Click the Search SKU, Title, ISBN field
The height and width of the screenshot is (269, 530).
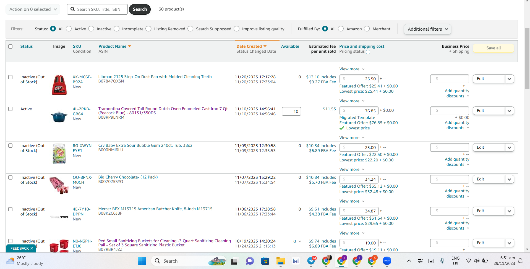(97, 9)
